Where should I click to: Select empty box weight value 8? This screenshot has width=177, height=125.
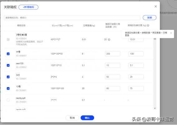(x=82, y=54)
